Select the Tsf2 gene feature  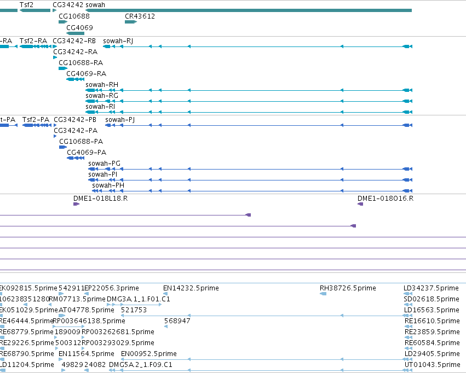point(35,10)
